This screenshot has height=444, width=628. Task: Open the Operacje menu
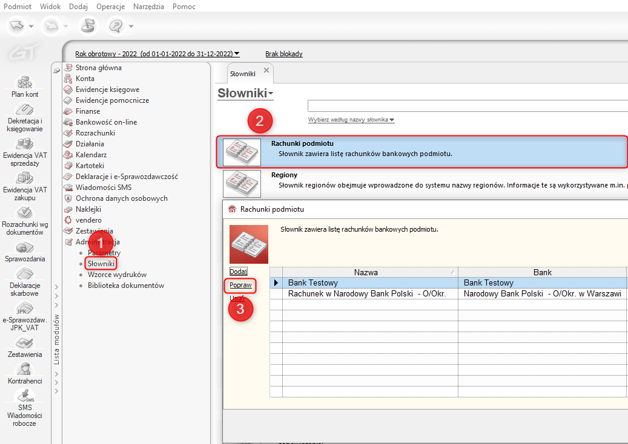coord(110,6)
